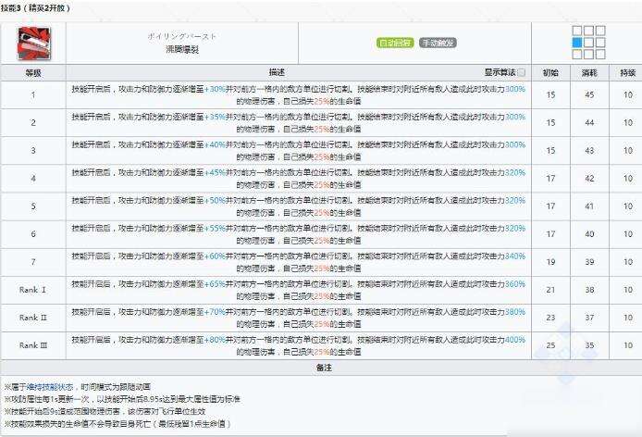The height and width of the screenshot is (437, 642).
Task: Click the +80% value in Rank III description
Action: click(215, 340)
